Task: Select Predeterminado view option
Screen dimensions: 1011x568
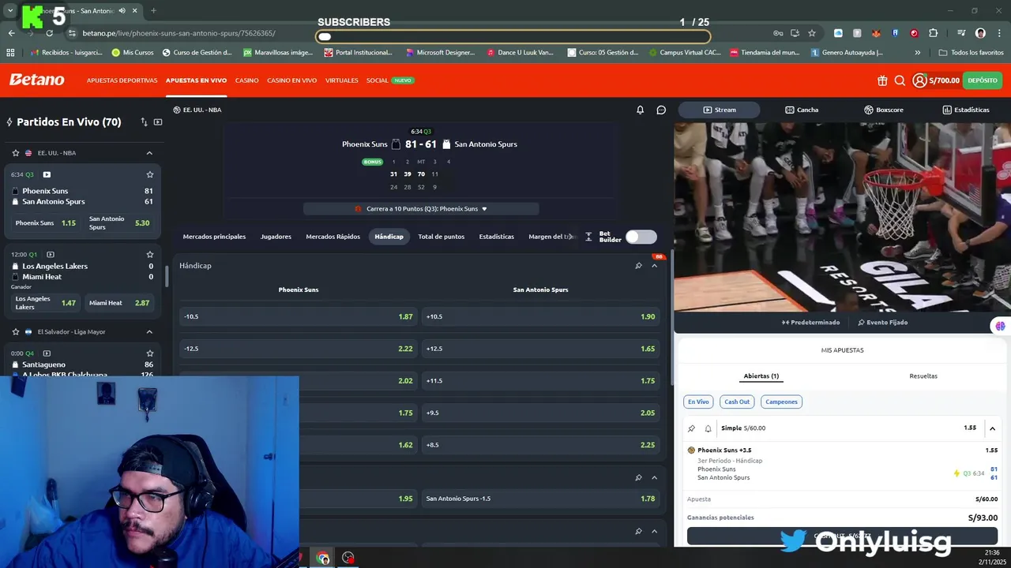Action: pyautogui.click(x=810, y=322)
